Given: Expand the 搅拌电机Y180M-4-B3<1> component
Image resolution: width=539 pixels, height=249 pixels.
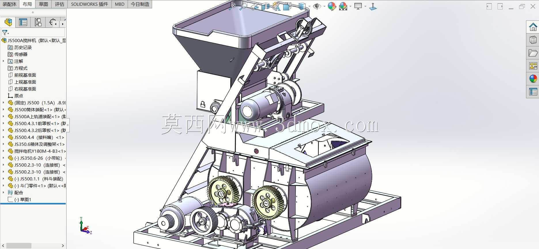Looking at the screenshot, I should 3,151.
